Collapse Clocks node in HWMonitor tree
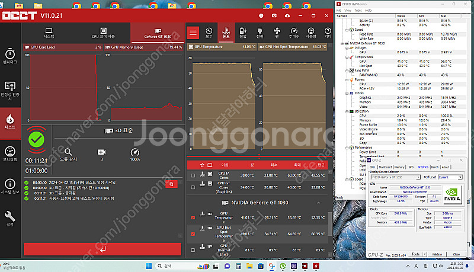Viewport: 474px width, 272px height. click(x=347, y=93)
